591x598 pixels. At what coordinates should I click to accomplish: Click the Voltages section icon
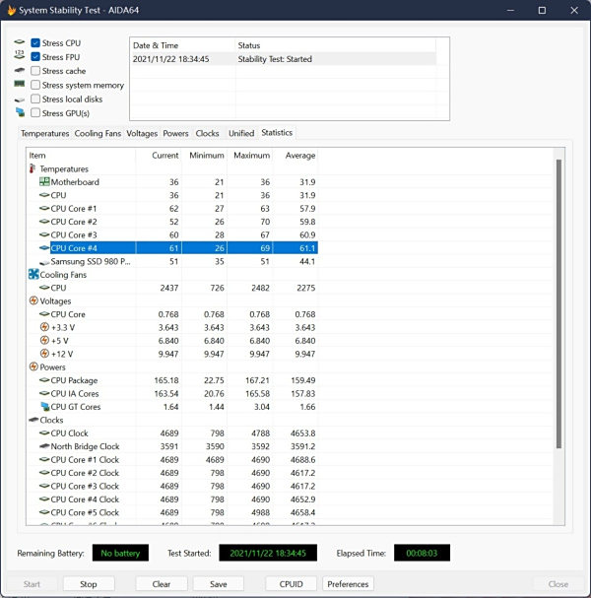point(33,300)
